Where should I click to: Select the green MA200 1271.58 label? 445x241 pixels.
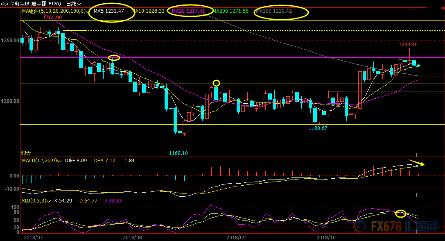coord(231,11)
